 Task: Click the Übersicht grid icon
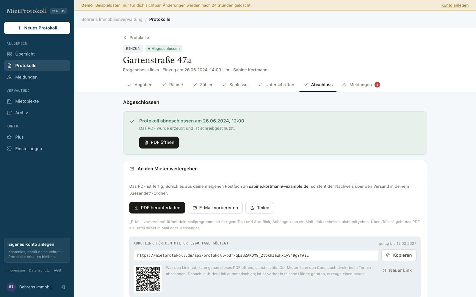10,54
